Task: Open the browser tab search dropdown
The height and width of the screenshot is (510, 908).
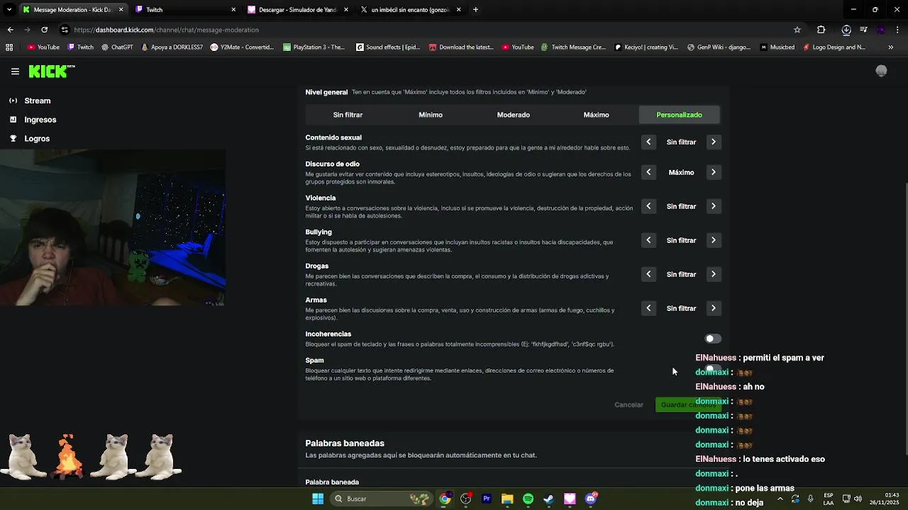Action: 9,10
